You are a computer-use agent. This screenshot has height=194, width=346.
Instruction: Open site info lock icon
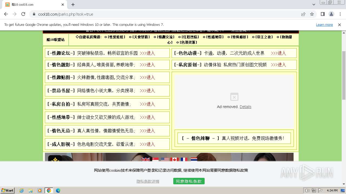34,14
